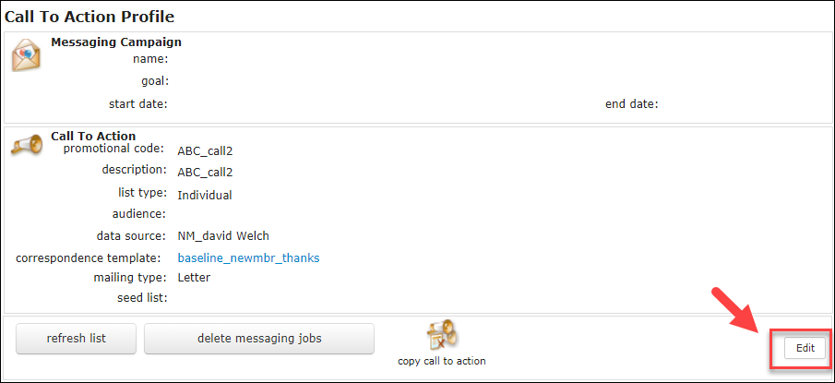835x383 pixels.
Task: Select the copy call to action icon
Action: (x=441, y=334)
